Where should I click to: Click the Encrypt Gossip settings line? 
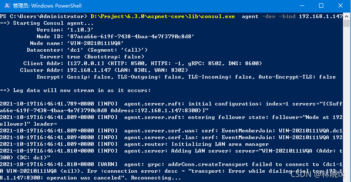185,77
